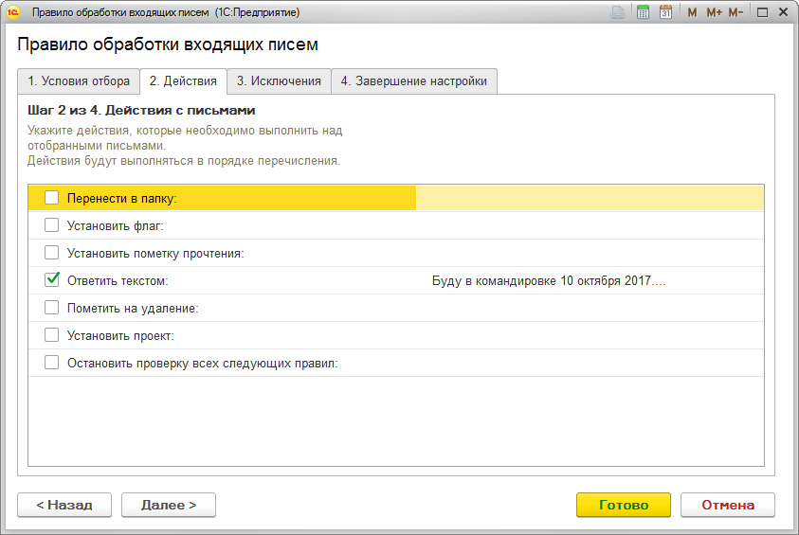Screen dimensions: 799x535
Task: Maximize the rule window
Action: tap(762, 12)
